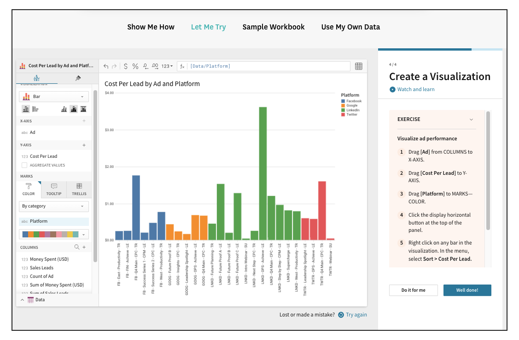
Task: Click the tutorial progress bar at top
Action: (x=440, y=50)
